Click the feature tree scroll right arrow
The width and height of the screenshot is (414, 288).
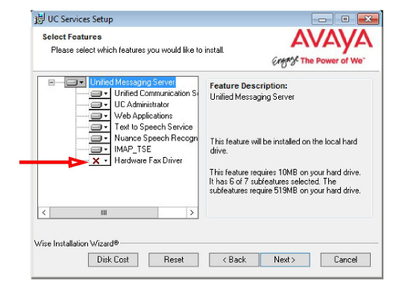click(192, 212)
